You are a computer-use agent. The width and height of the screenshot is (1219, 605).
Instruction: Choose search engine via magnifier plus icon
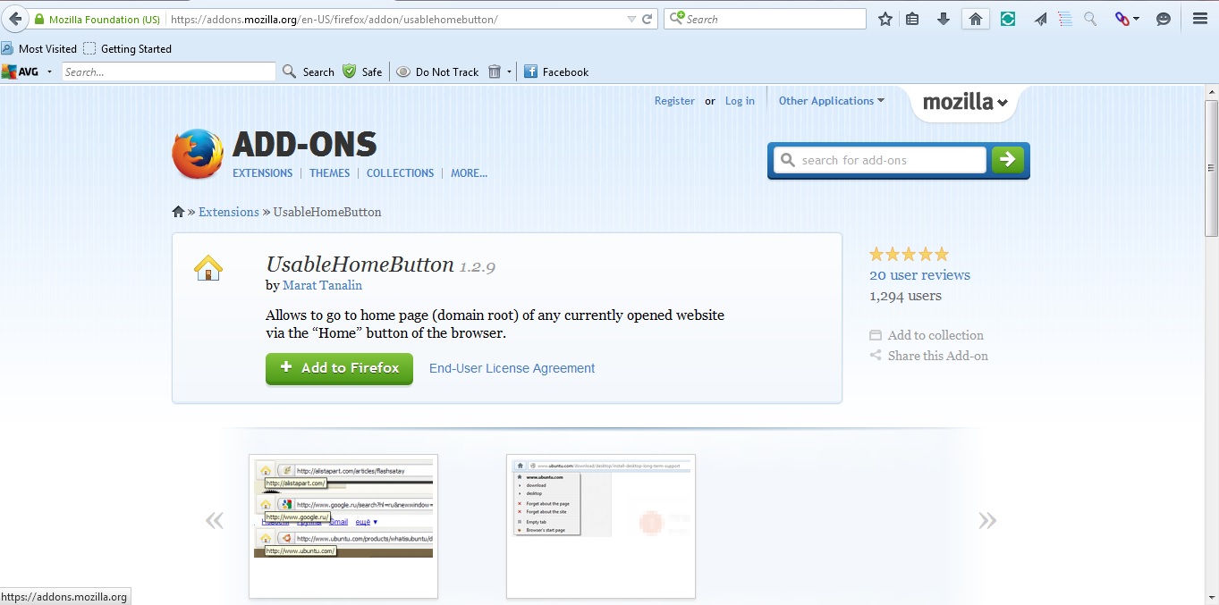(x=678, y=18)
